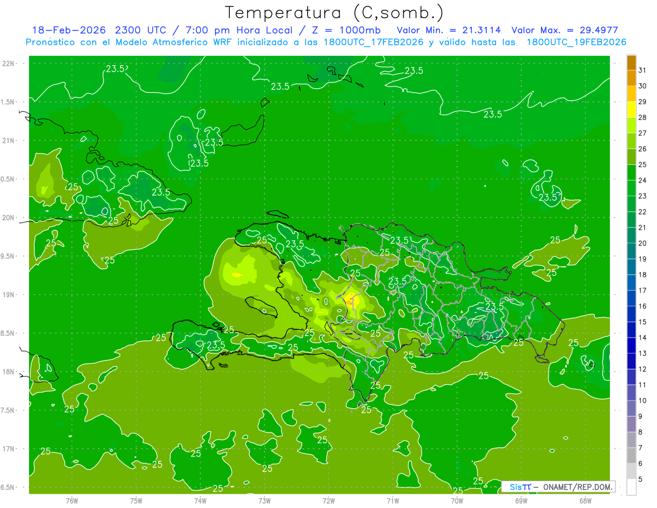This screenshot has width=657, height=508.
Task: Click the colorbar scale value 7
Action: (641, 448)
